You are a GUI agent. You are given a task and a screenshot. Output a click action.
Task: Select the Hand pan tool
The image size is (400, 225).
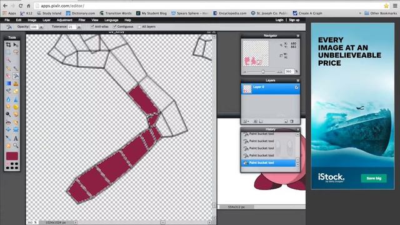pos(8,146)
